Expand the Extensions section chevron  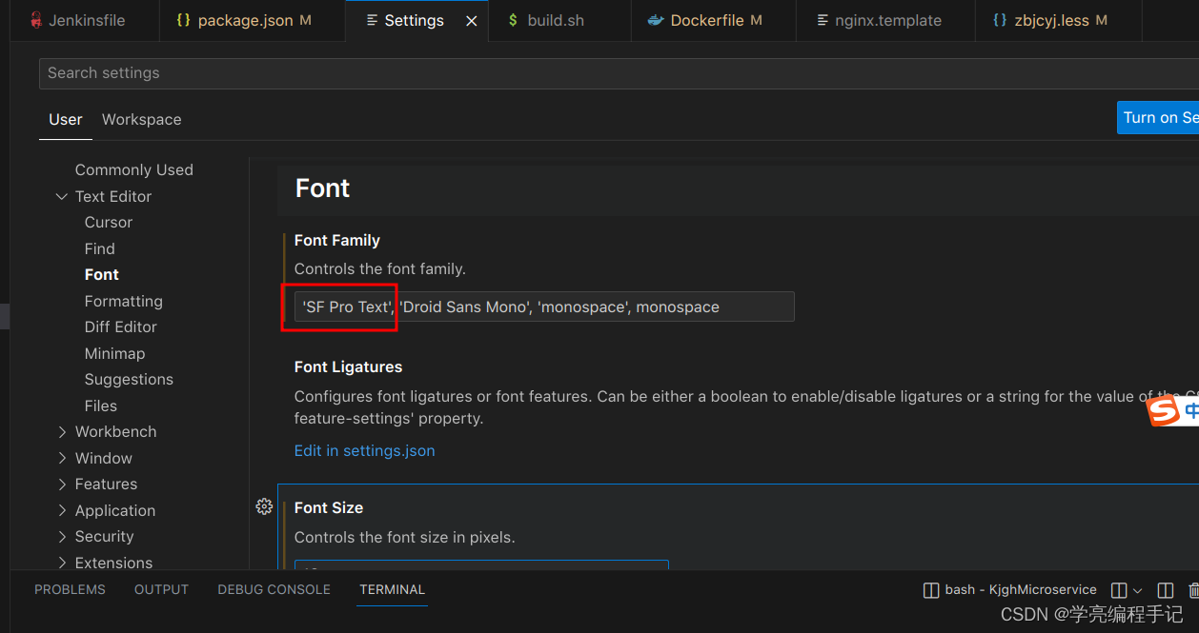(62, 563)
